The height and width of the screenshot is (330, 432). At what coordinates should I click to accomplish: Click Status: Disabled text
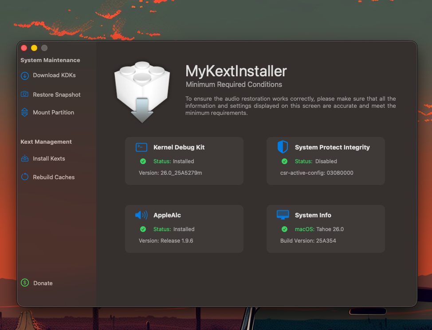316,161
